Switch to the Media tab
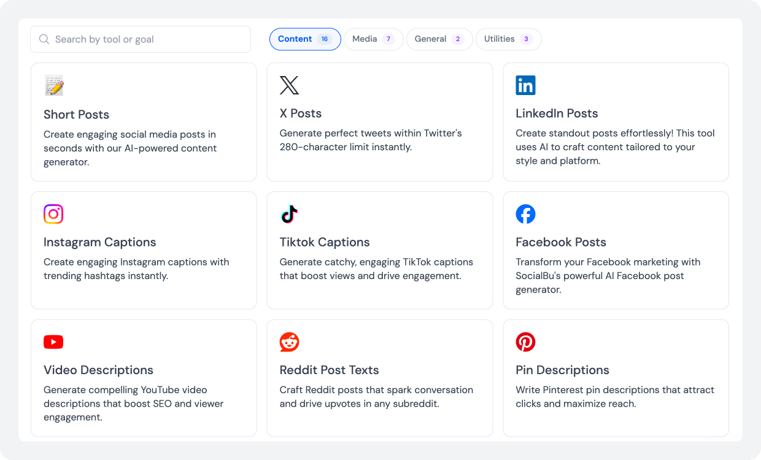 point(373,39)
